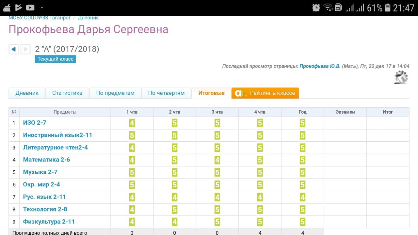This screenshot has width=418, height=235.
Task: Click the Год column header
Action: tap(302, 112)
